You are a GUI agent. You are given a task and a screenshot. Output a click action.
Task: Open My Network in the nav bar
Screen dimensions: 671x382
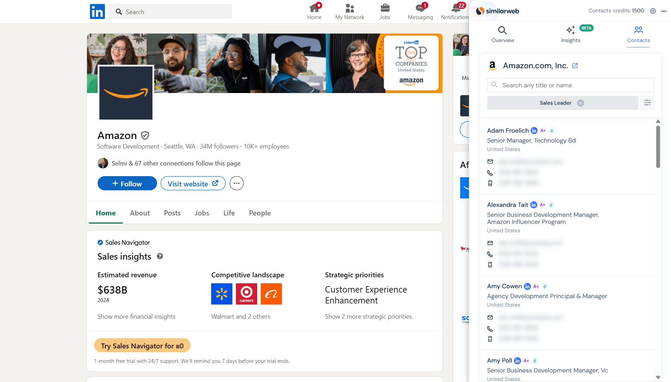(349, 12)
